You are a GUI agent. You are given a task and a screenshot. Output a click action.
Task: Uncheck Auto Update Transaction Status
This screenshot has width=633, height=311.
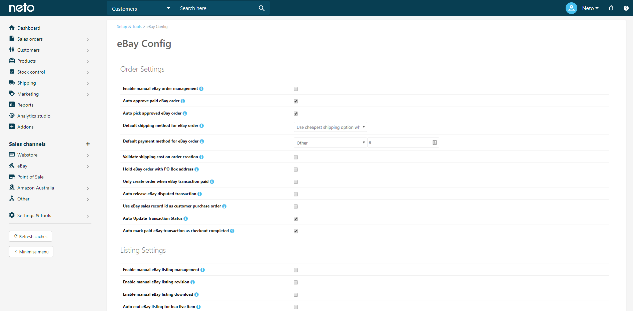tap(296, 219)
